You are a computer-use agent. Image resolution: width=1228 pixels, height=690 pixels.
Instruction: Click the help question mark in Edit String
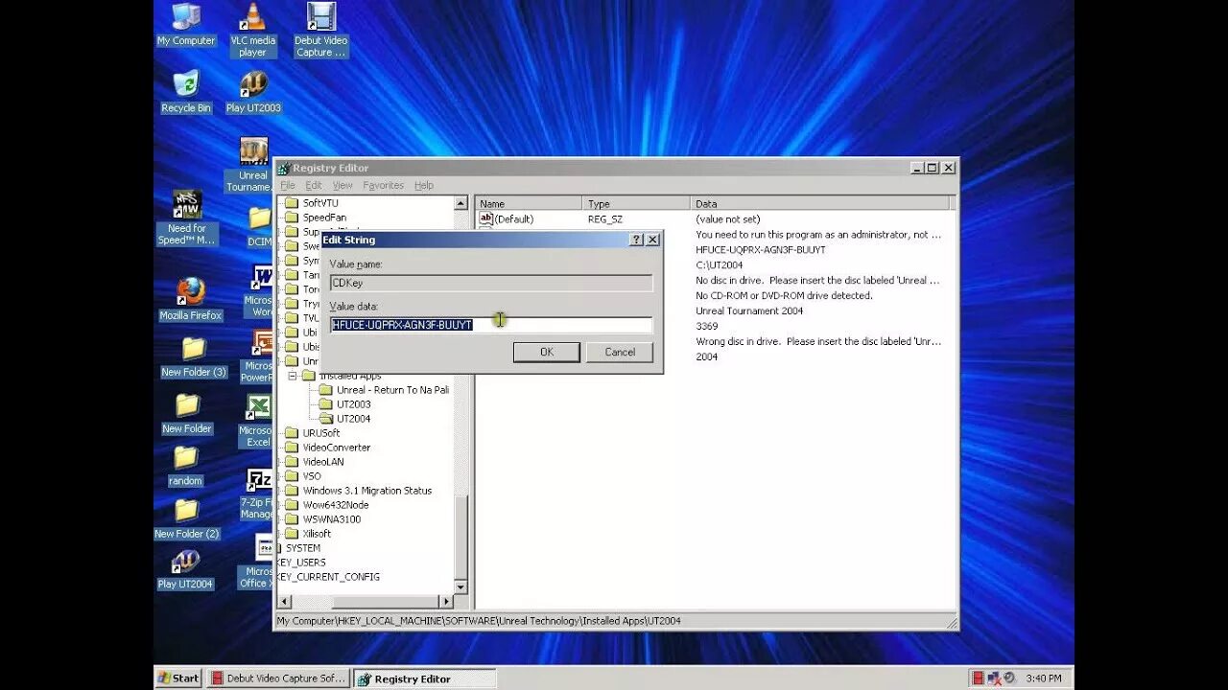(636, 240)
